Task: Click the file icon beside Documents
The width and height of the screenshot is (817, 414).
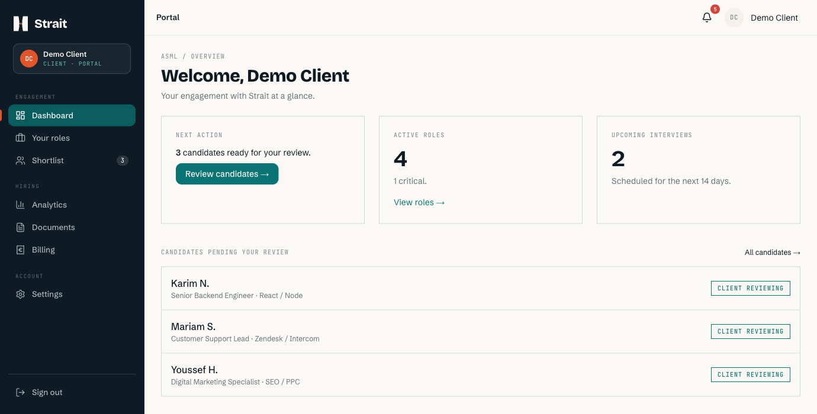Action: [21, 227]
